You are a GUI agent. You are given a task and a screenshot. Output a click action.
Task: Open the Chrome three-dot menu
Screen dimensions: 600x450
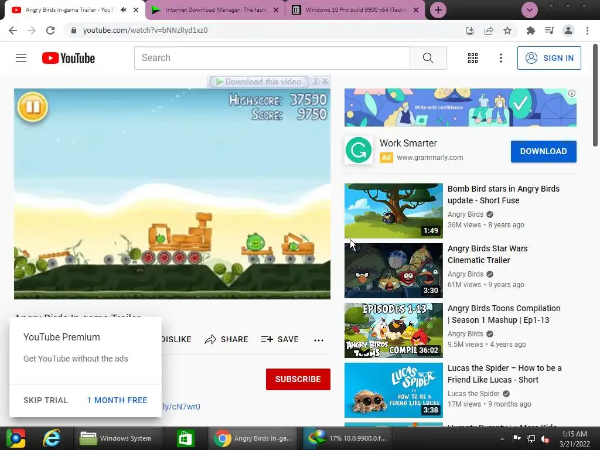click(587, 30)
